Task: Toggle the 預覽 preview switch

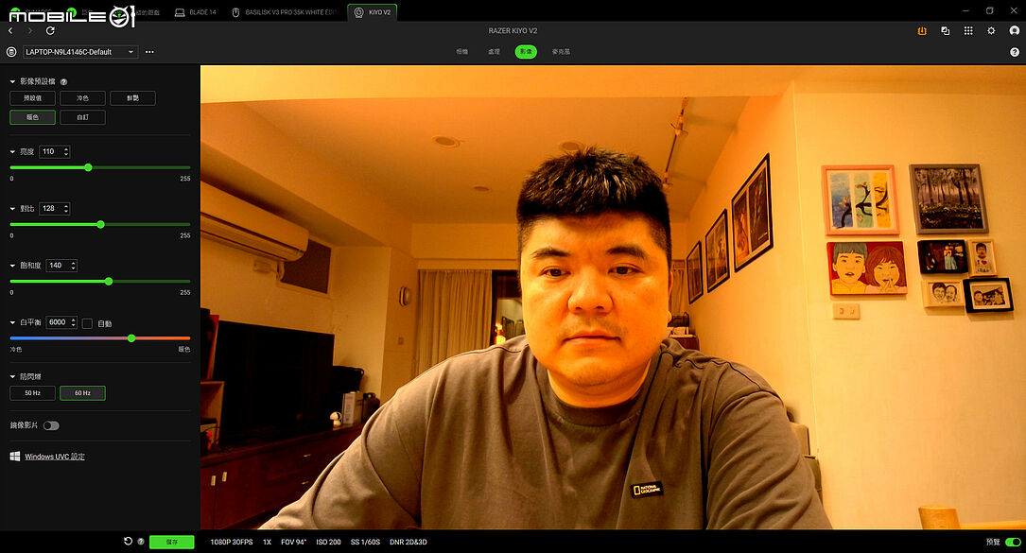Action: coord(1013,542)
